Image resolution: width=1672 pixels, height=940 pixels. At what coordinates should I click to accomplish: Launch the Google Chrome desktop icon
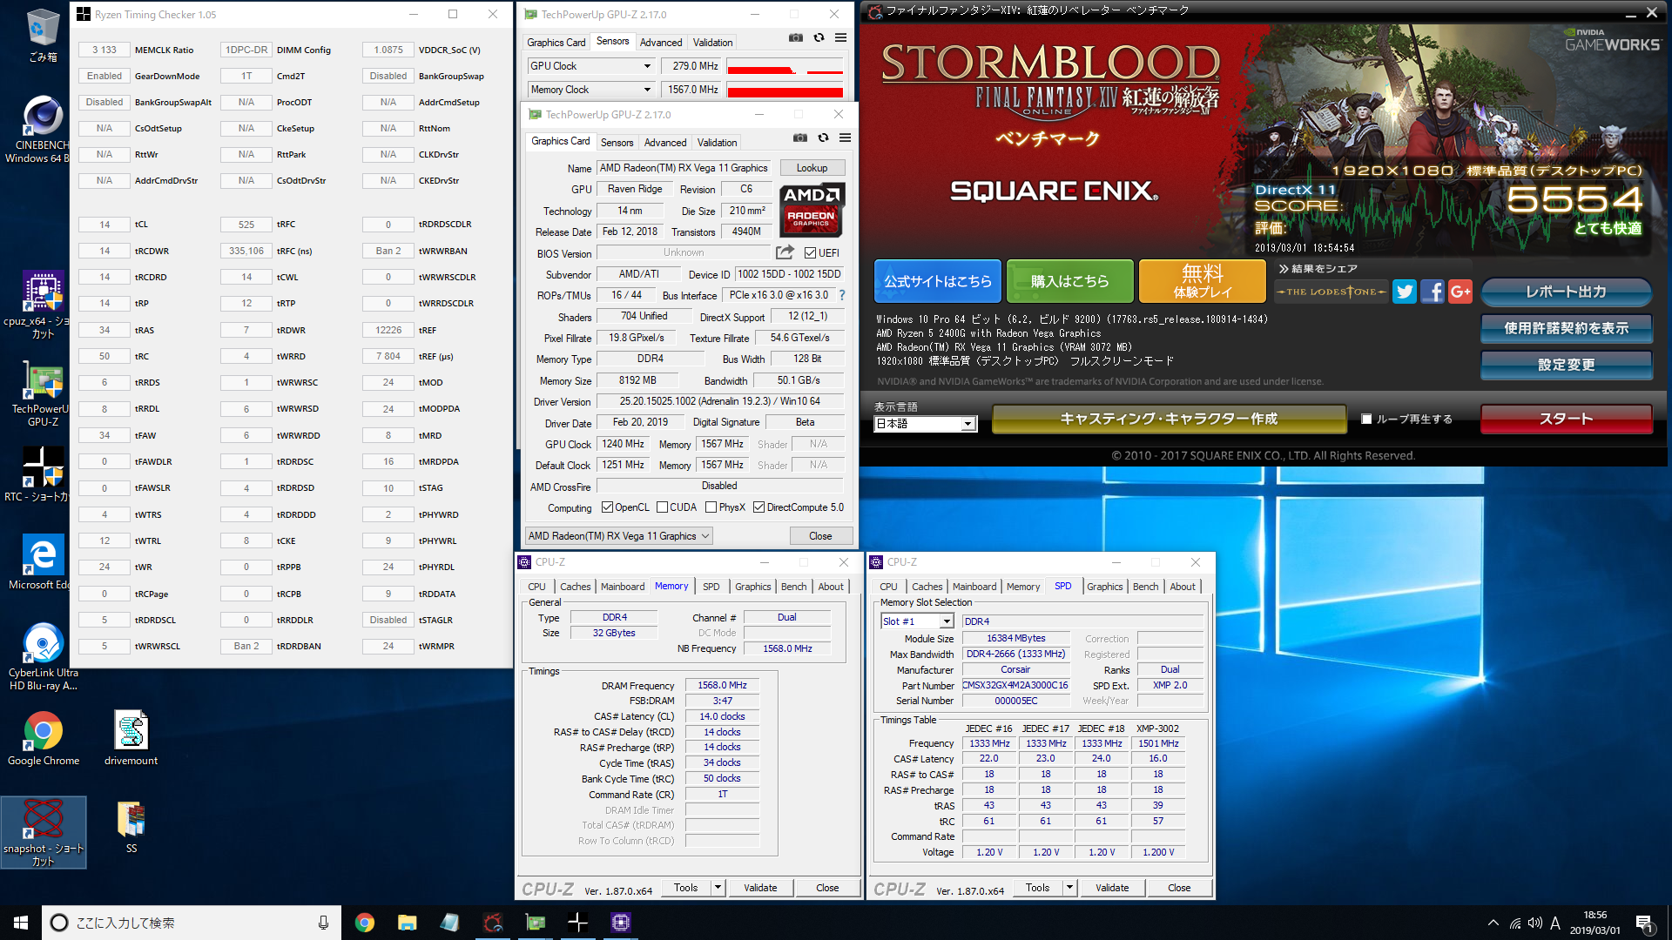(43, 739)
